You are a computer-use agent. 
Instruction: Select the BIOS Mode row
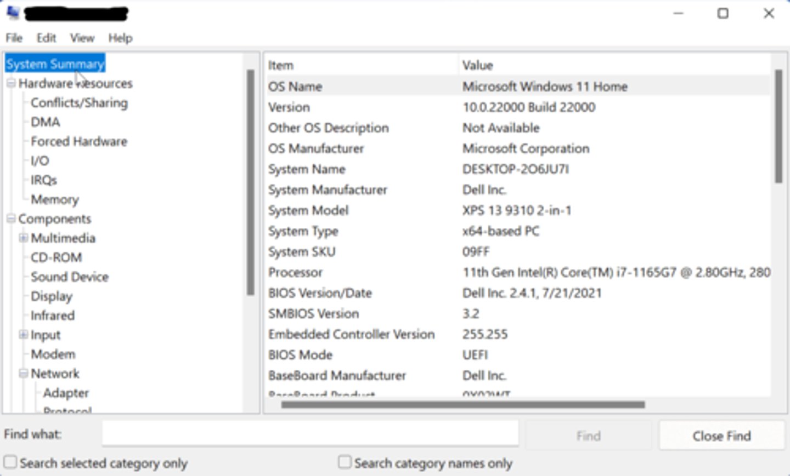click(518, 355)
